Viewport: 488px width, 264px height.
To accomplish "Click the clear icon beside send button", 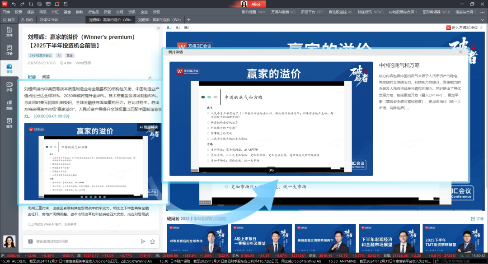I will (153, 241).
